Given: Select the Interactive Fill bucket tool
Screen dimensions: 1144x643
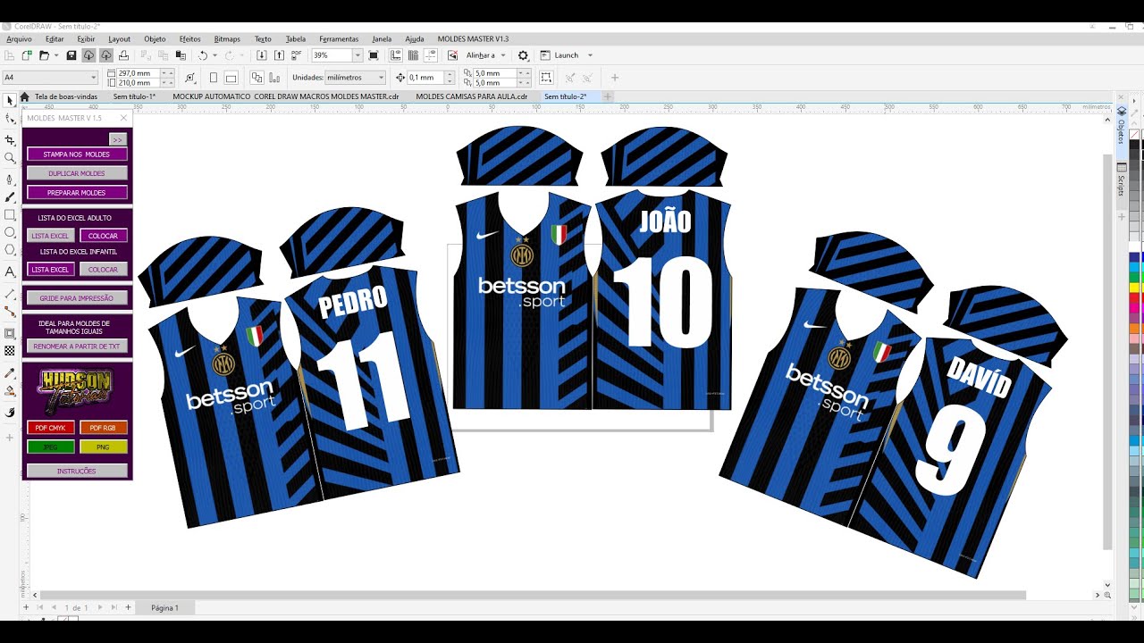Looking at the screenshot, I should [x=10, y=391].
